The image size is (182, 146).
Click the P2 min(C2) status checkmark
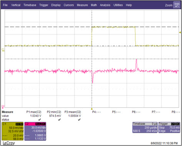coord(59,119)
